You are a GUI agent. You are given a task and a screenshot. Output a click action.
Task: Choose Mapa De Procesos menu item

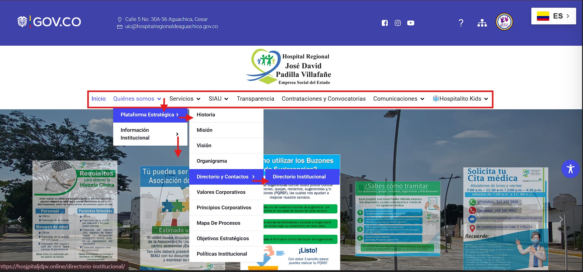click(x=218, y=223)
